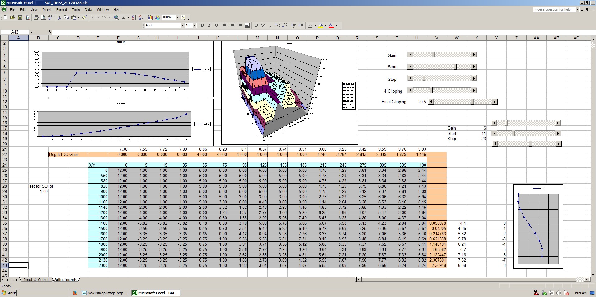
Task: Create a new blank workbook
Action: pyautogui.click(x=5, y=17)
